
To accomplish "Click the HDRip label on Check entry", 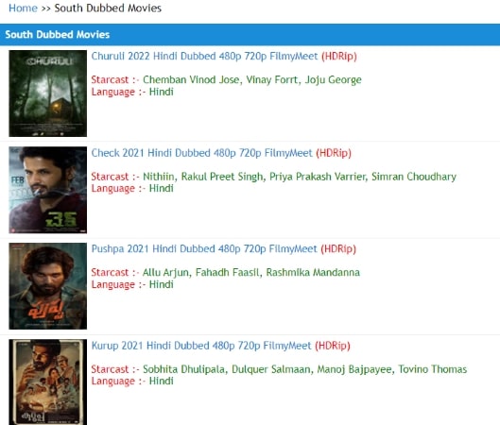I will (334, 153).
